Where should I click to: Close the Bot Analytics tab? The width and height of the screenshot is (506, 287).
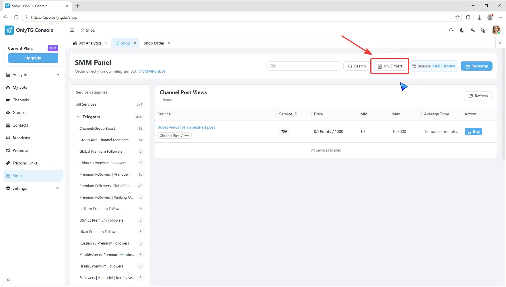coord(106,43)
